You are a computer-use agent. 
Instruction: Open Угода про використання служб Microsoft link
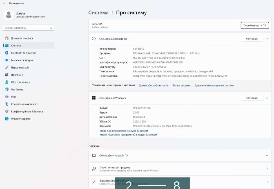click(x=124, y=131)
